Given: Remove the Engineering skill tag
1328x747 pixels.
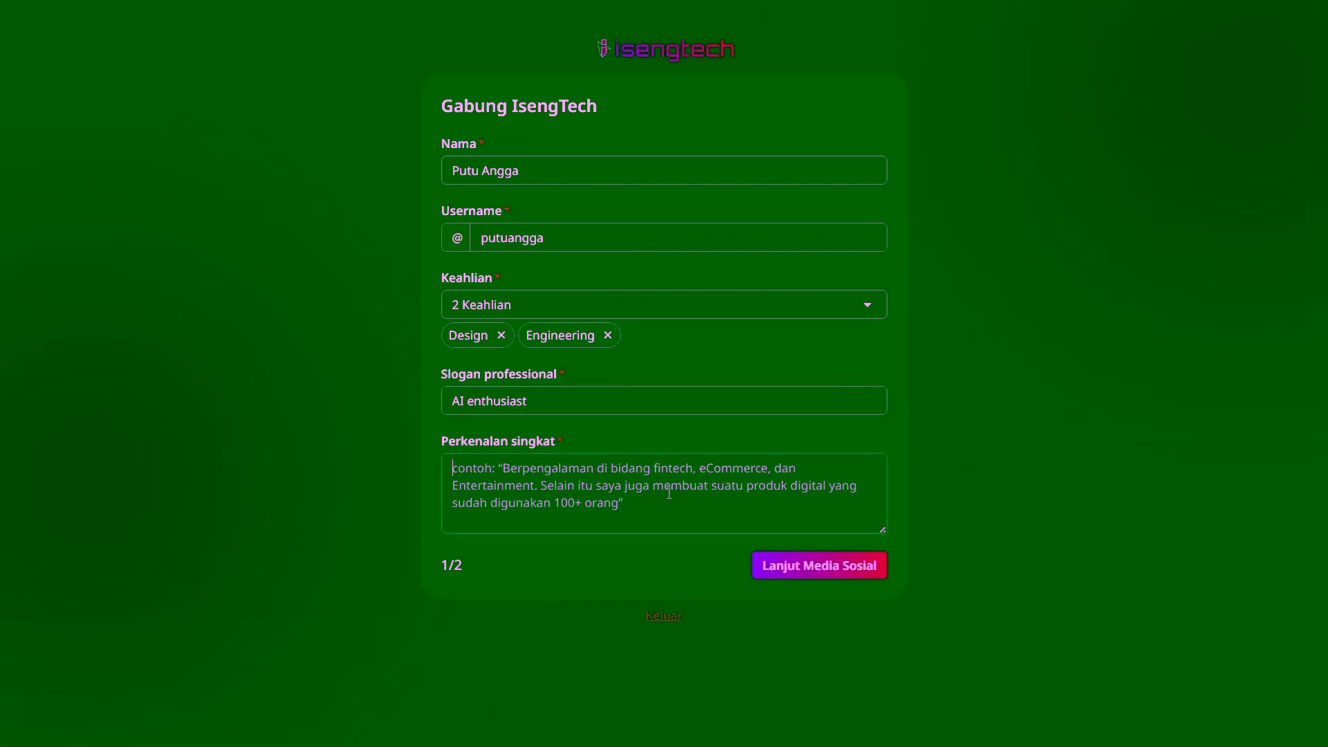Looking at the screenshot, I should [608, 335].
